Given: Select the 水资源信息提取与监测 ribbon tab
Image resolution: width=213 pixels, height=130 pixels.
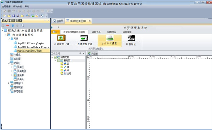Looking at the screenshot, I should (x=74, y=32).
